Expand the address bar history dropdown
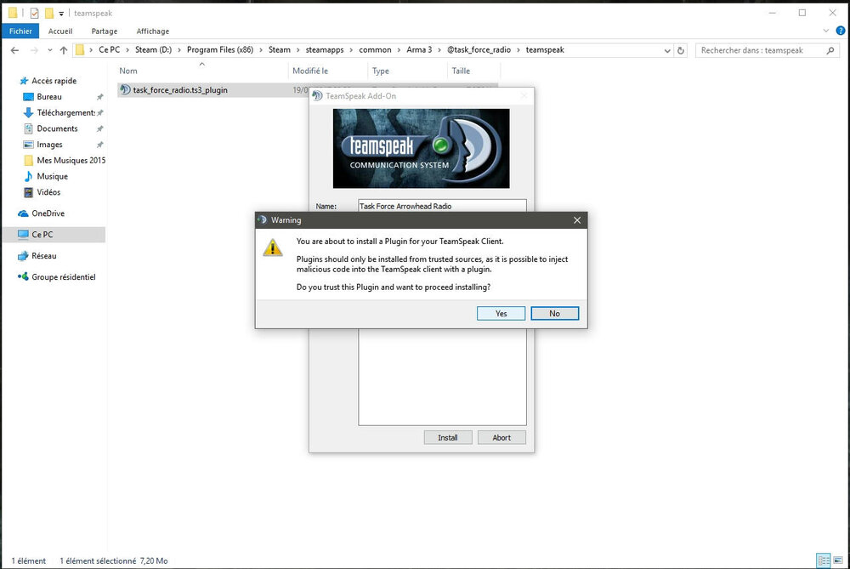850x569 pixels. [x=667, y=50]
